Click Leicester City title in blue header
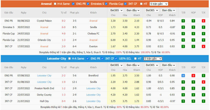 pos(56,59)
